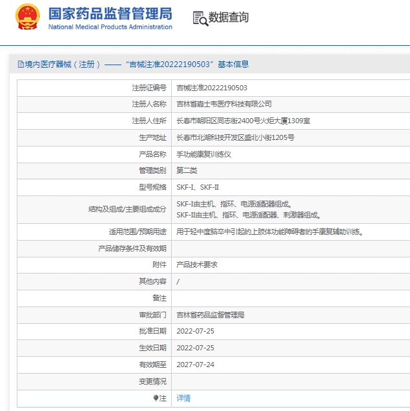
Task: Click 批准日期 value 2022-07-25
Action: 195,331
